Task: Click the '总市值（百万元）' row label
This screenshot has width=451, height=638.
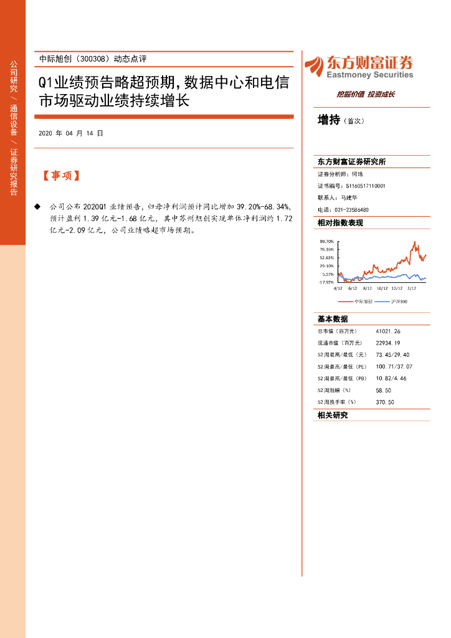Action: coord(337,331)
